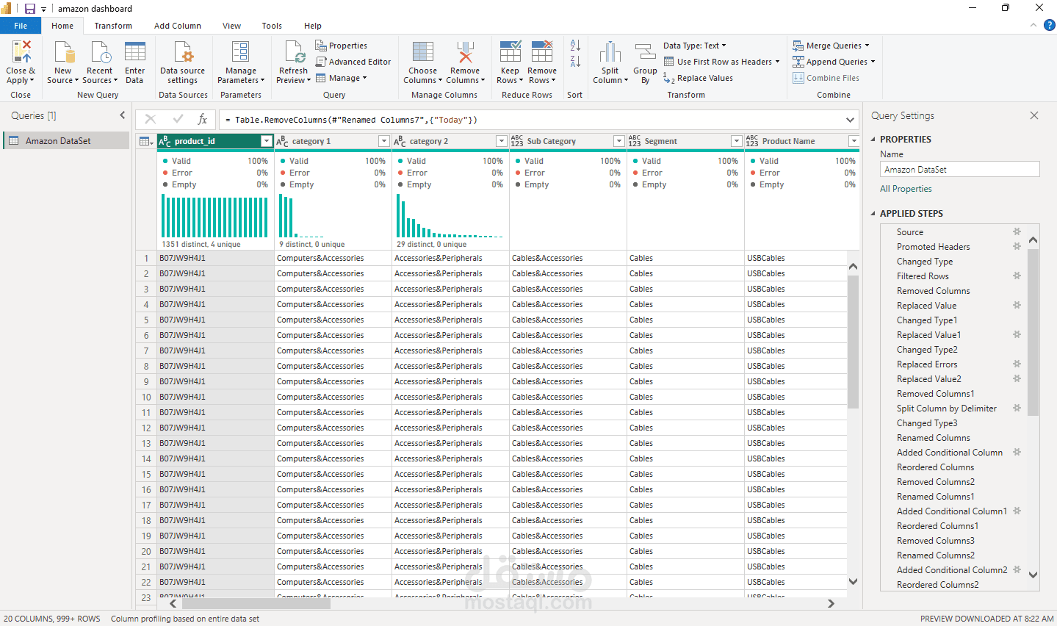The width and height of the screenshot is (1057, 626).
Task: Click the query Name input field
Action: click(x=959, y=170)
